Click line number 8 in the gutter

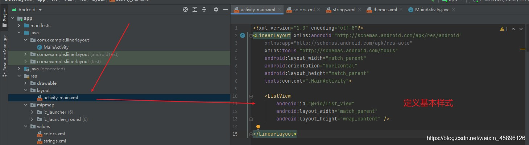(x=236, y=81)
